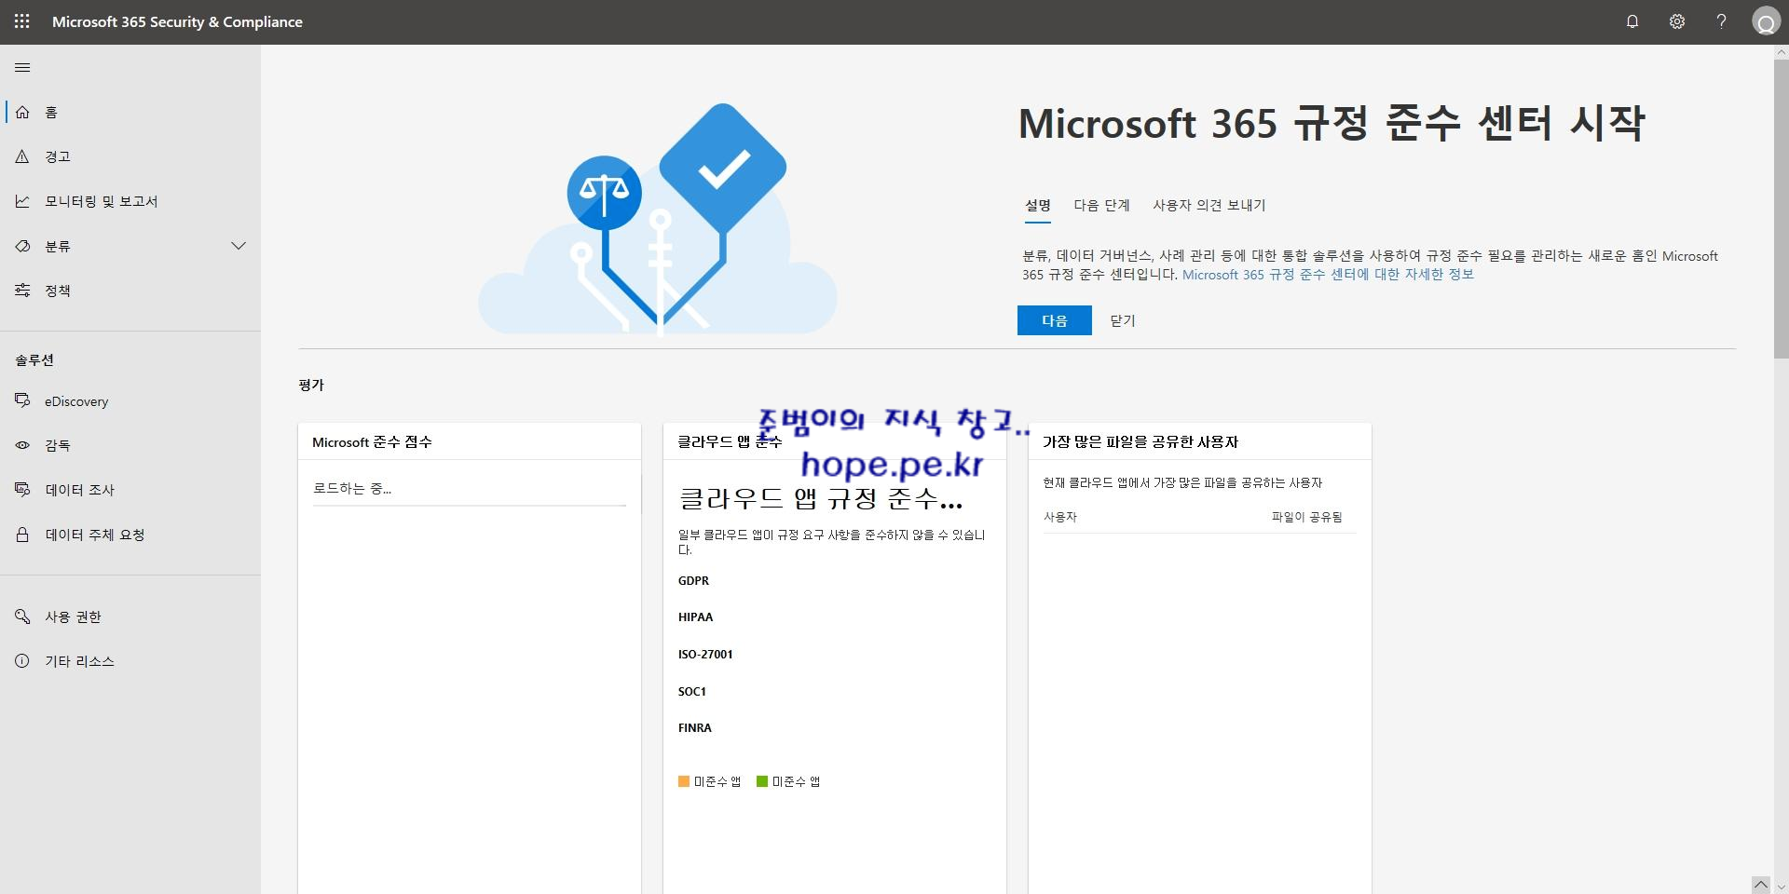Image resolution: width=1789 pixels, height=894 pixels.
Task: Click the warning triangle icon for 경고
Action: coord(22,156)
